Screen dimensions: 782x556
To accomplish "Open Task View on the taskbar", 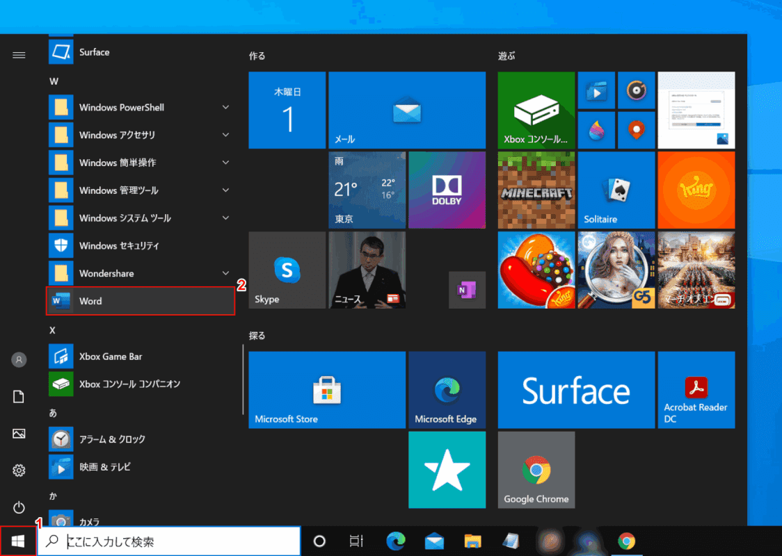I will tap(356, 541).
